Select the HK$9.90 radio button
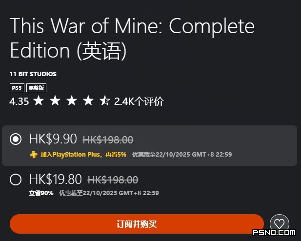Image resolution: width=301 pixels, height=241 pixels. click(16, 140)
